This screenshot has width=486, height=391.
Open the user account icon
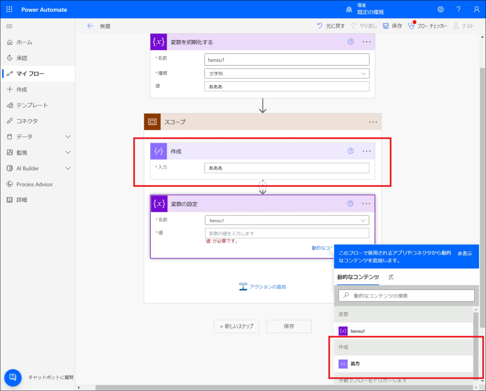pyautogui.click(x=476, y=9)
